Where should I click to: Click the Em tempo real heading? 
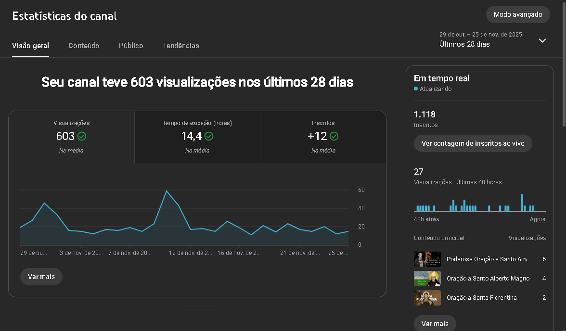[441, 78]
